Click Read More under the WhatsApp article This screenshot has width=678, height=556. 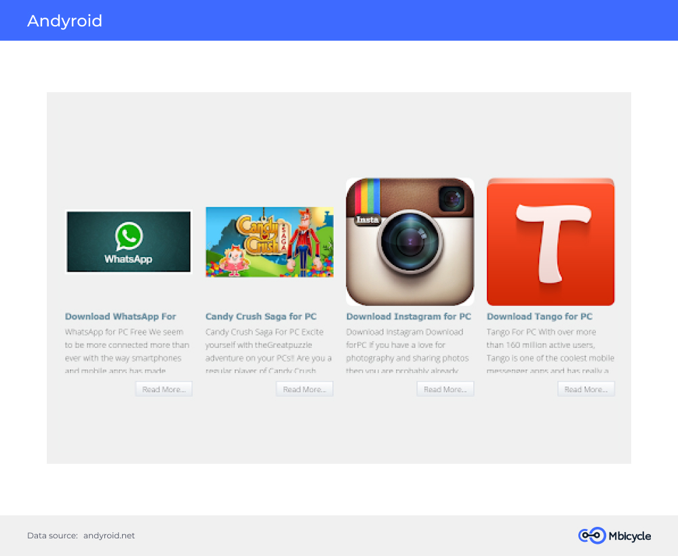coord(164,389)
